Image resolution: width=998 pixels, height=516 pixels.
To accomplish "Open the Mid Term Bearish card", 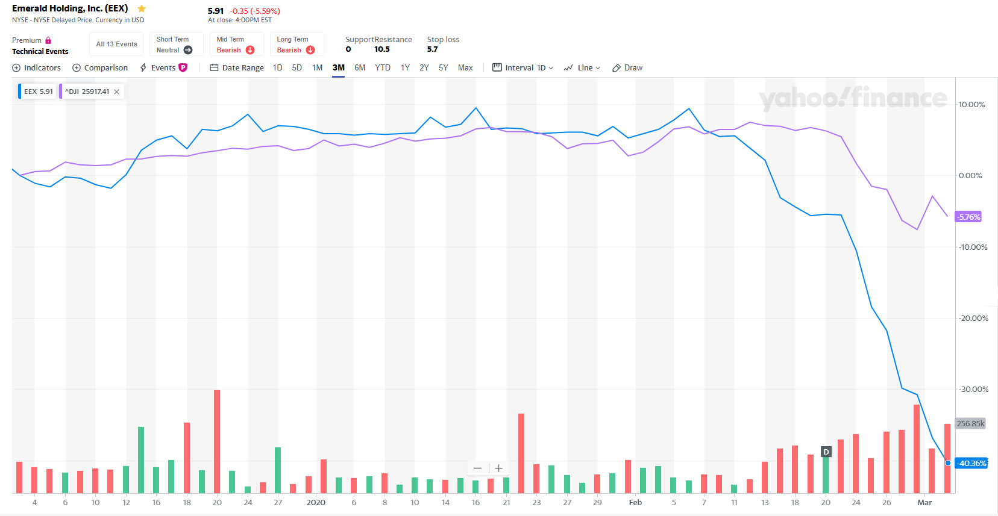I will (x=236, y=44).
